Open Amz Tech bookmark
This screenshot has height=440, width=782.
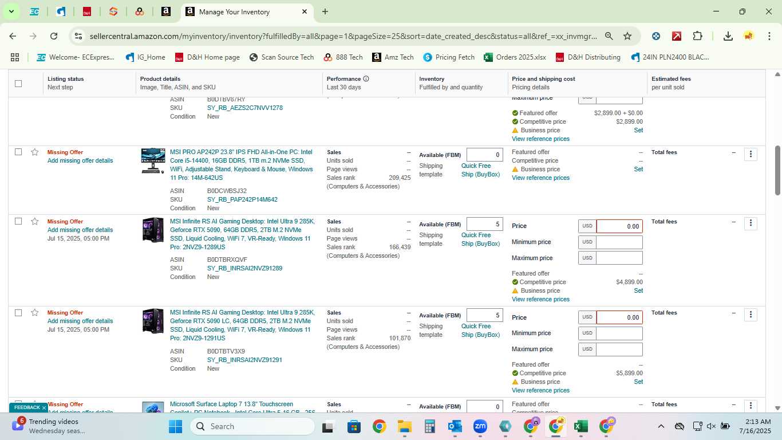pyautogui.click(x=393, y=57)
